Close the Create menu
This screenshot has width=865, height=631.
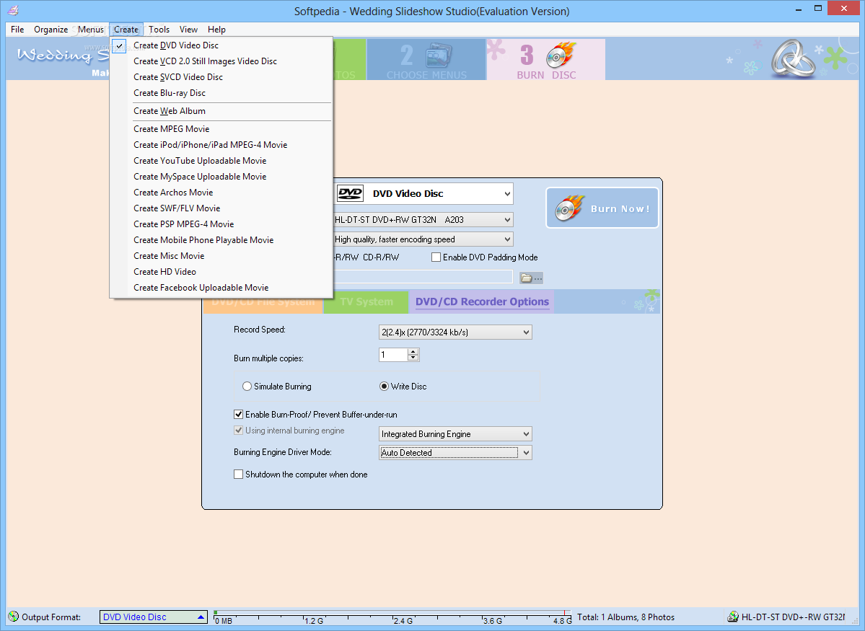point(126,30)
